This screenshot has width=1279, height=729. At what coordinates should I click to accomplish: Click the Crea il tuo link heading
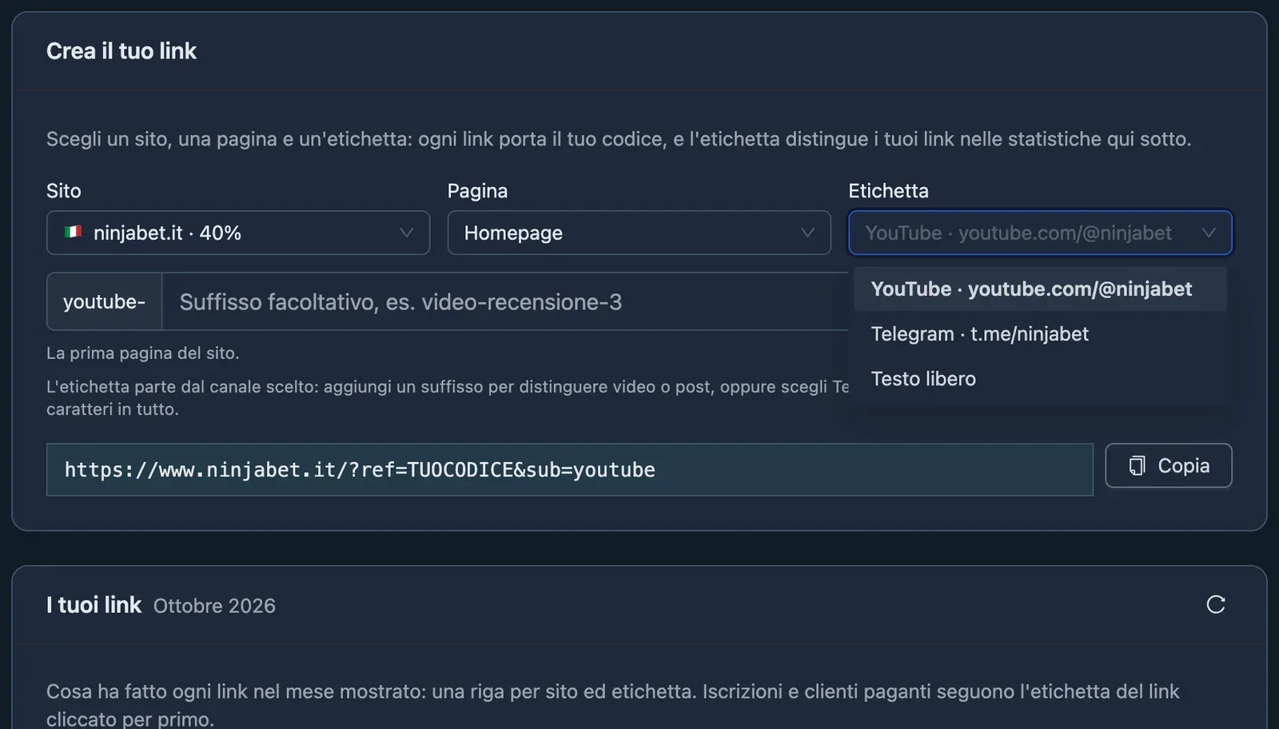tap(122, 51)
